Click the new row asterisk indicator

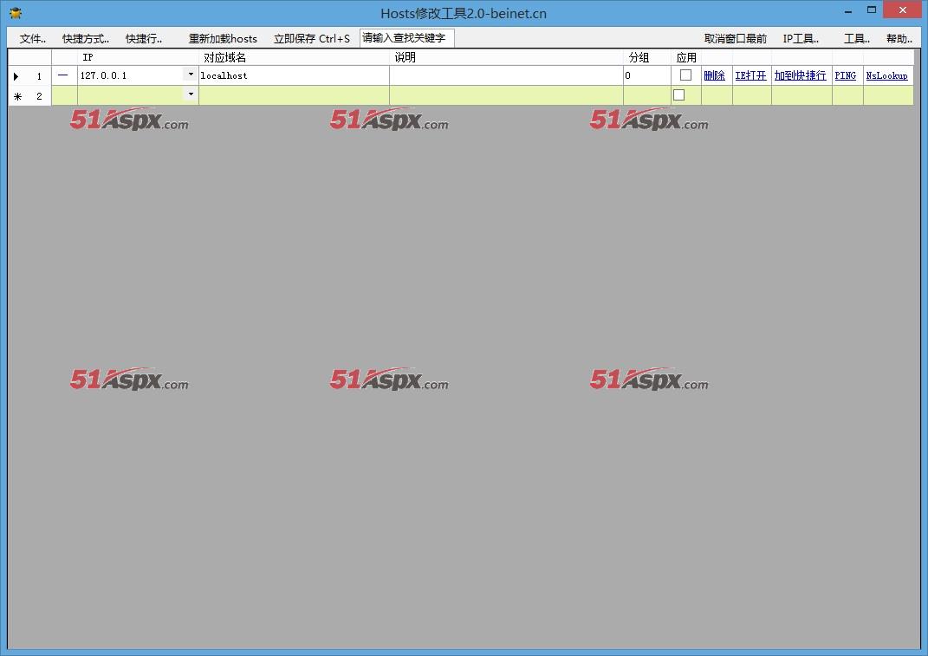[x=17, y=96]
